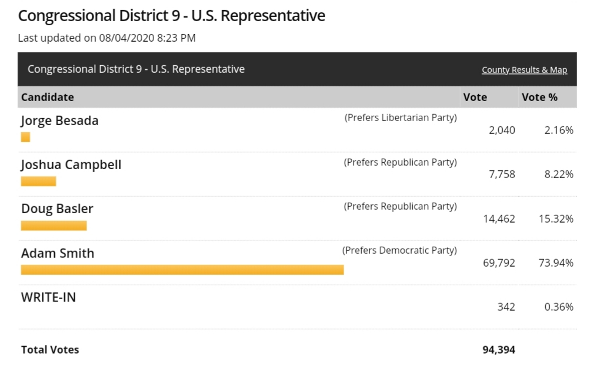The height and width of the screenshot is (373, 597).
Task: Select candidate Joshua Campbell
Action: (x=71, y=164)
